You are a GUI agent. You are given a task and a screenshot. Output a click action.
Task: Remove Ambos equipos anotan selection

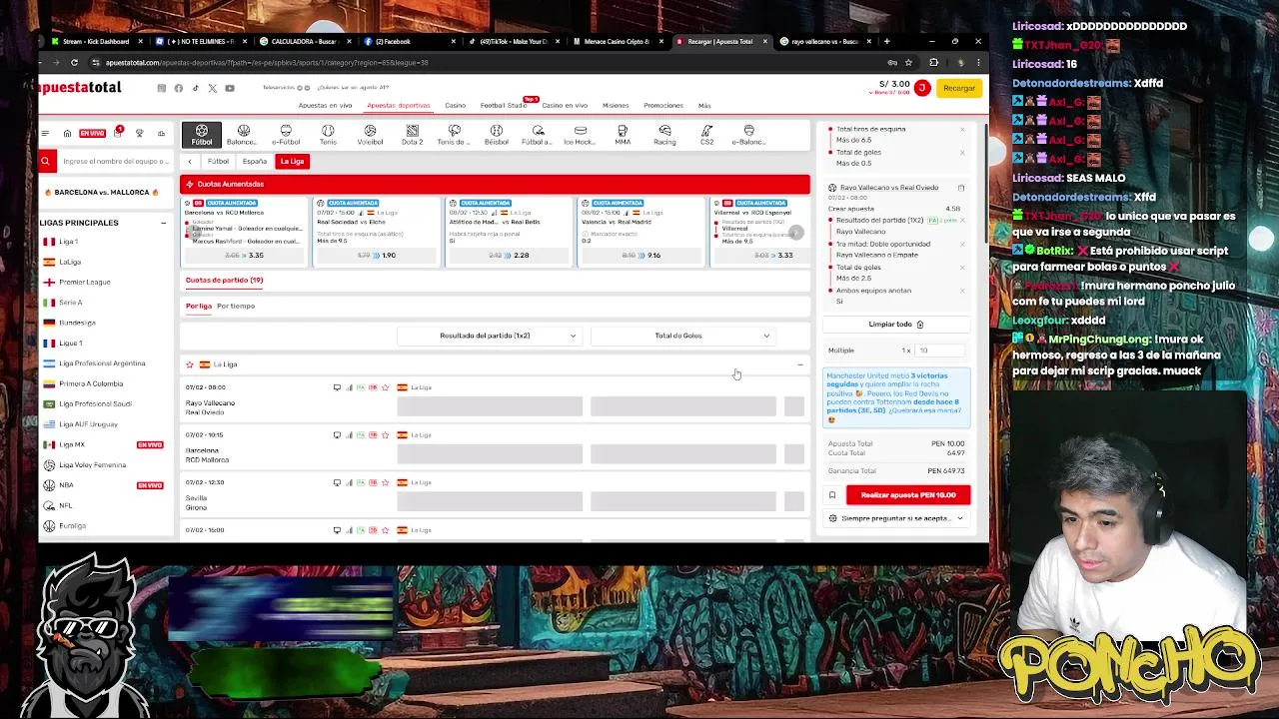click(962, 291)
